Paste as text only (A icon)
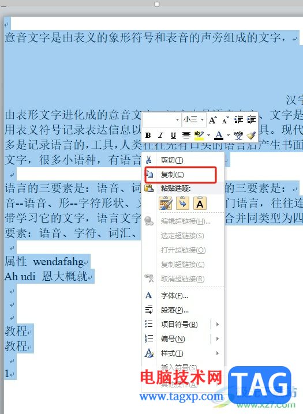The width and height of the screenshot is (303, 414). [x=200, y=204]
